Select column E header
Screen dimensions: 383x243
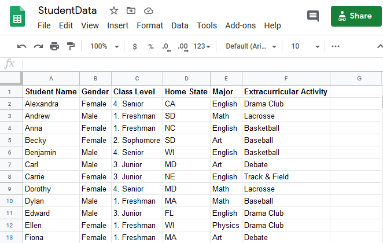pos(226,78)
